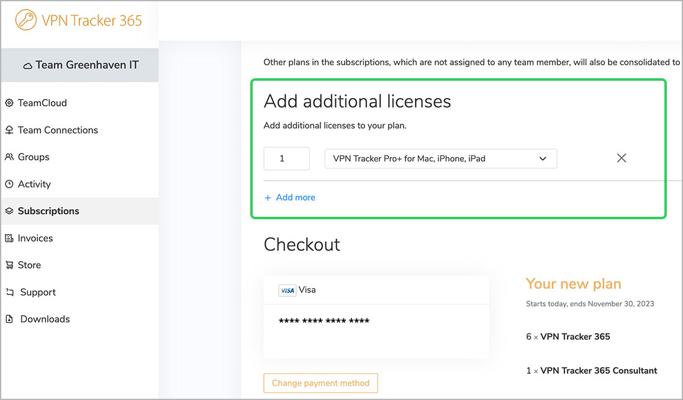Screen dimensions: 683x400
Task: Click the Team Connections icon in sidebar
Action: (9, 130)
